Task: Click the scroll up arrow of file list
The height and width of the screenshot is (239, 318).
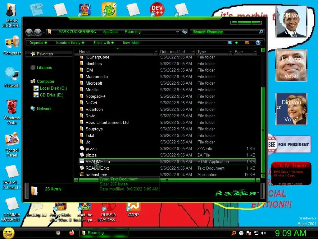Action: [263, 50]
